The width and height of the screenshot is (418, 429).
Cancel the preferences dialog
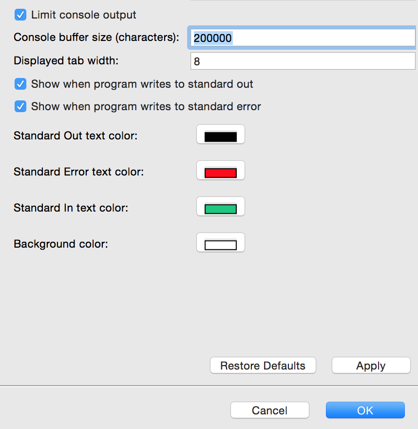[269, 410]
